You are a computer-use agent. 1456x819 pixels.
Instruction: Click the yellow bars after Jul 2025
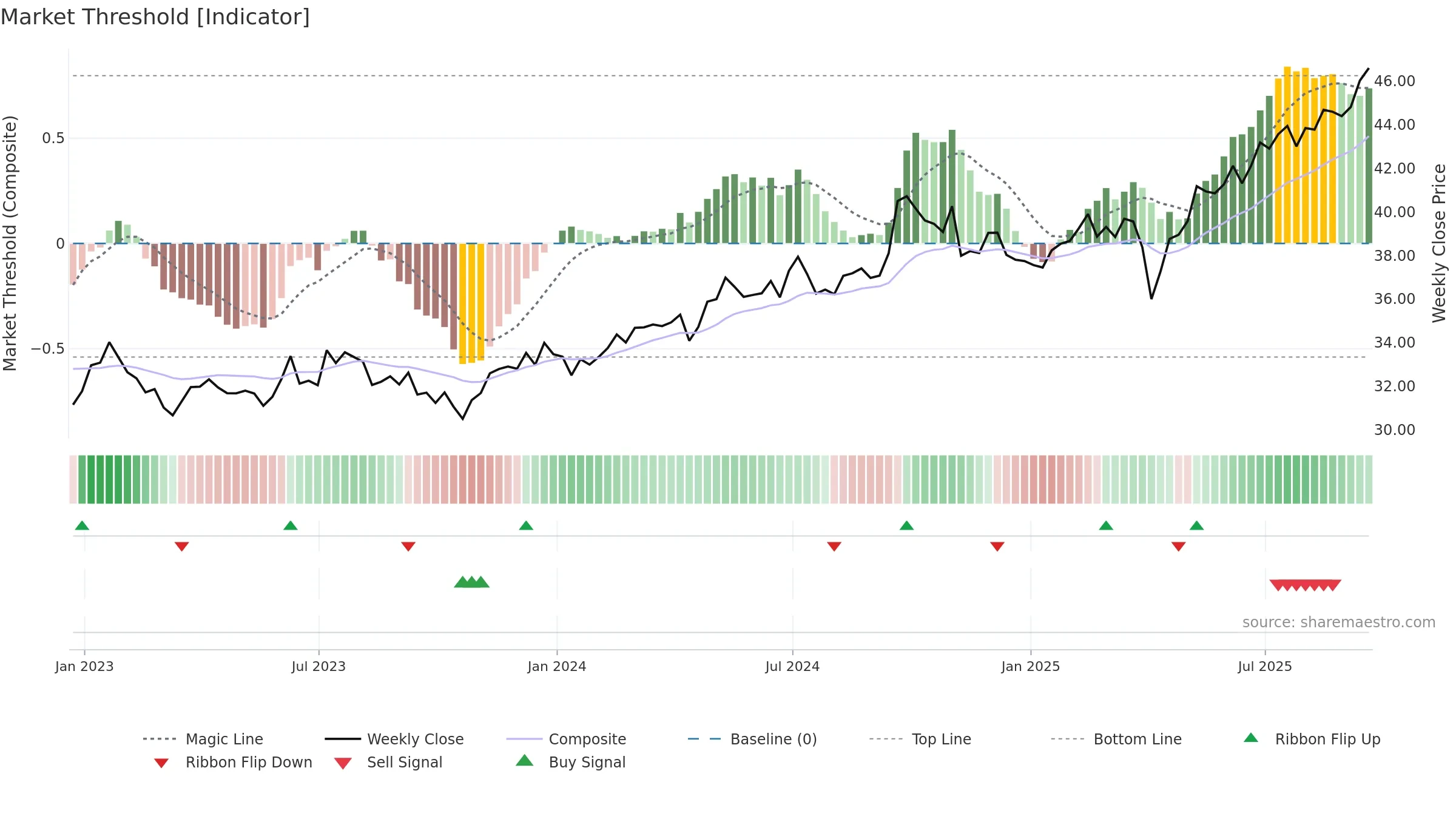click(1305, 157)
